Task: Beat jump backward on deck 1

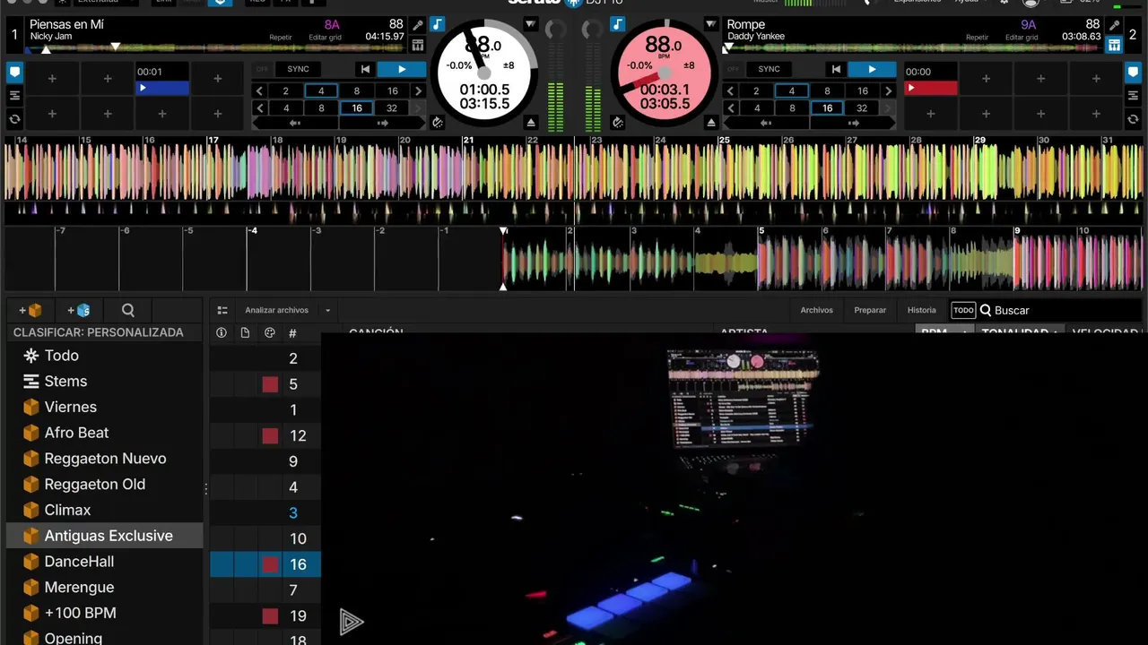Action: tap(294, 124)
